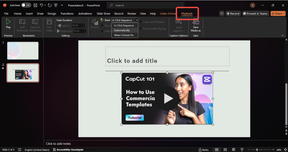
Task: Click Accessibility: Investigate in status bar
Action: click(68, 150)
